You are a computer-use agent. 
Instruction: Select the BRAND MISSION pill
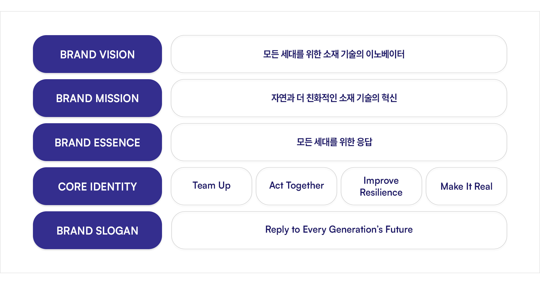pos(97,98)
